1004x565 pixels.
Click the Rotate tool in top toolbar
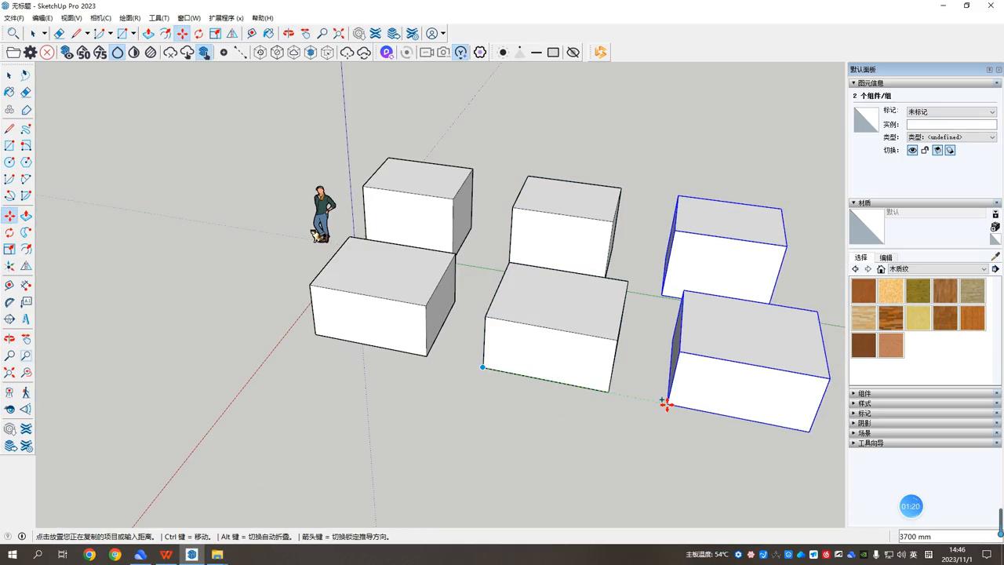pyautogui.click(x=198, y=34)
